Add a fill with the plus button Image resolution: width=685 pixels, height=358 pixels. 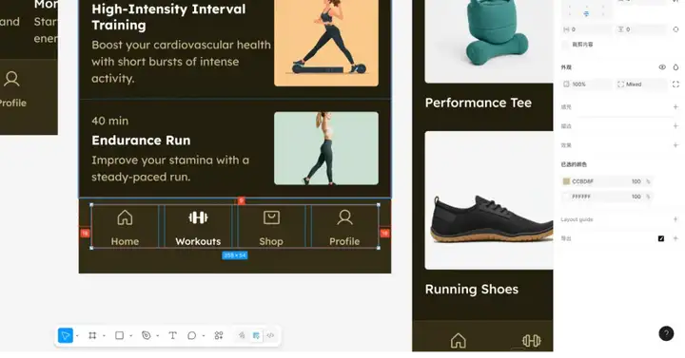click(x=675, y=107)
